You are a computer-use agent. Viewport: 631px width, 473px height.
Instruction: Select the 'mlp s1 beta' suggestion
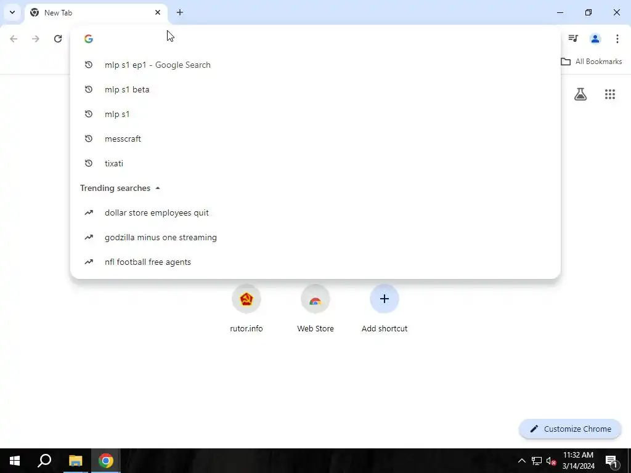[315, 89]
